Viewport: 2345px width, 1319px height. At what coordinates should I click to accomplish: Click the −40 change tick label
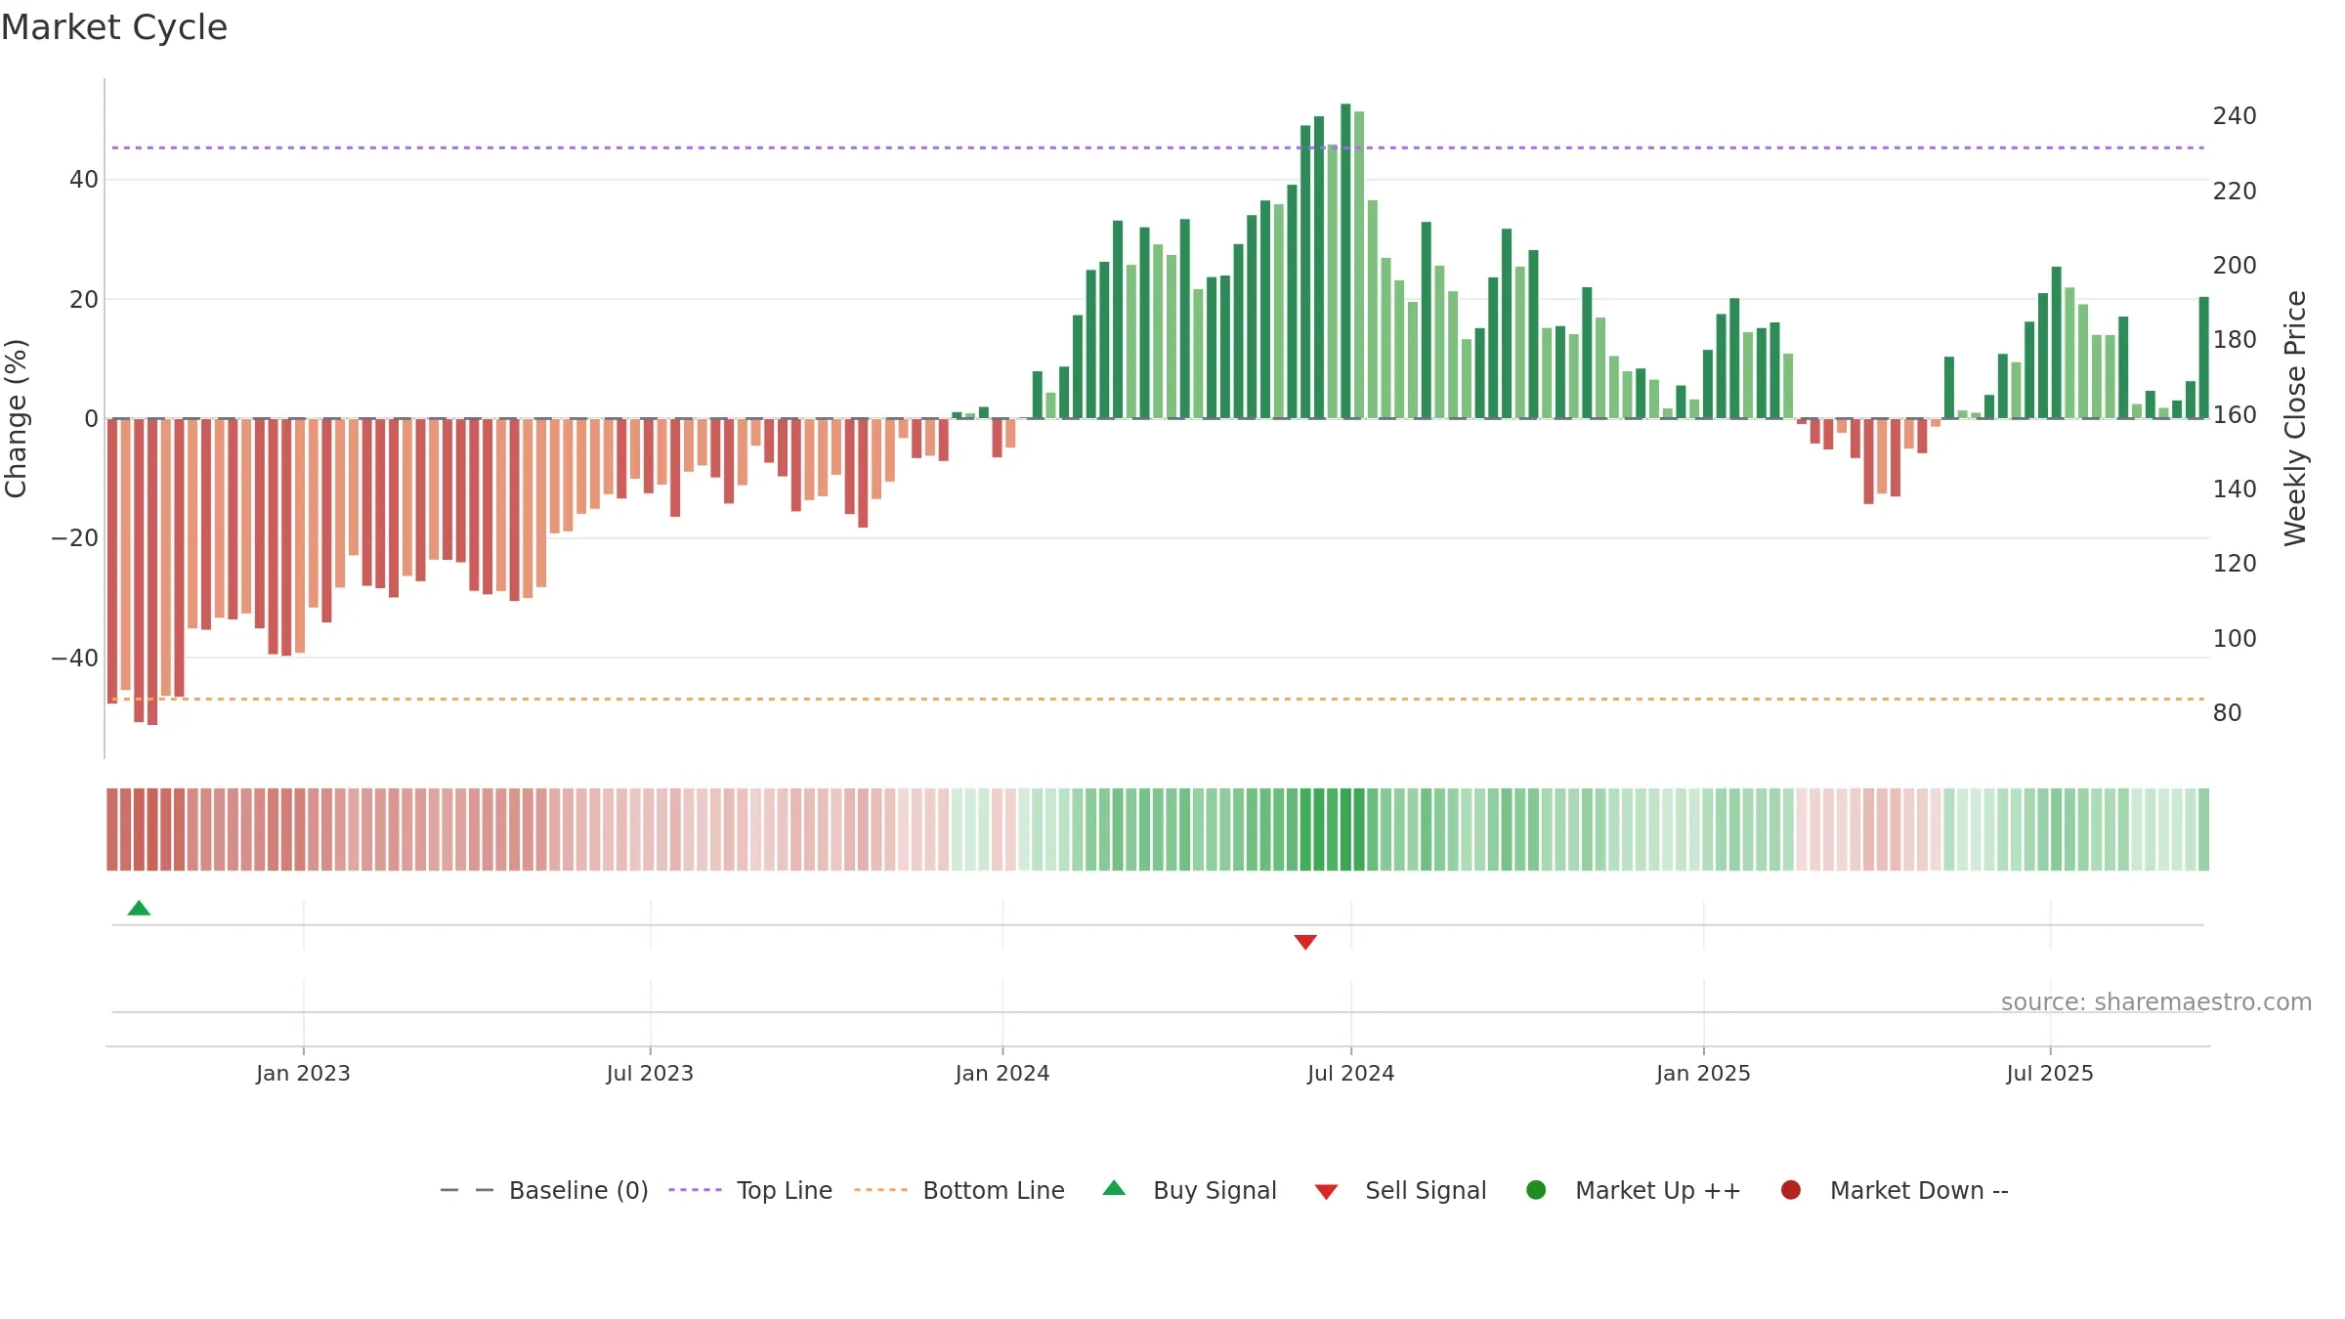74,658
